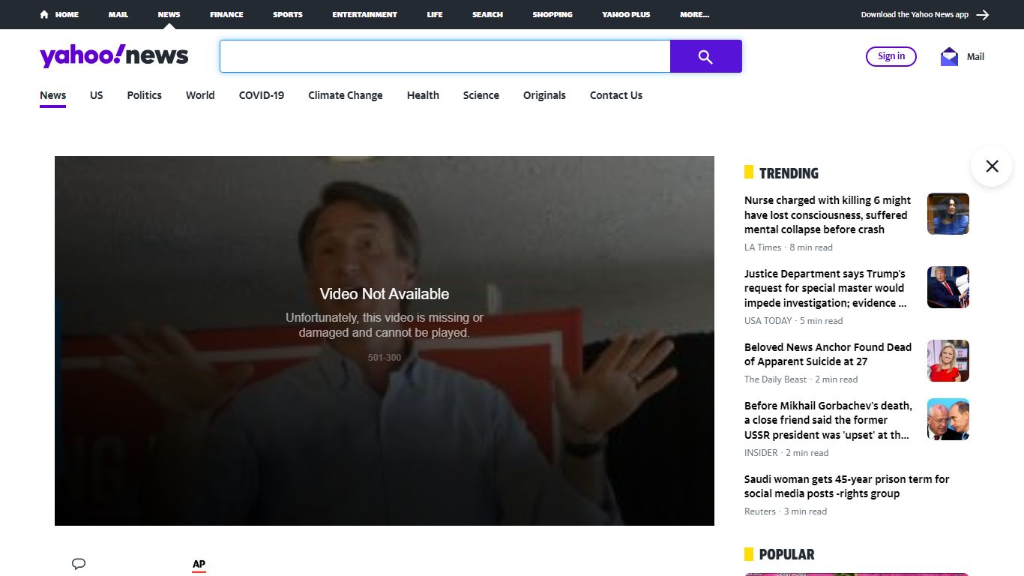Click the POPULAR section heading
1024x576 pixels.
pyautogui.click(x=786, y=554)
